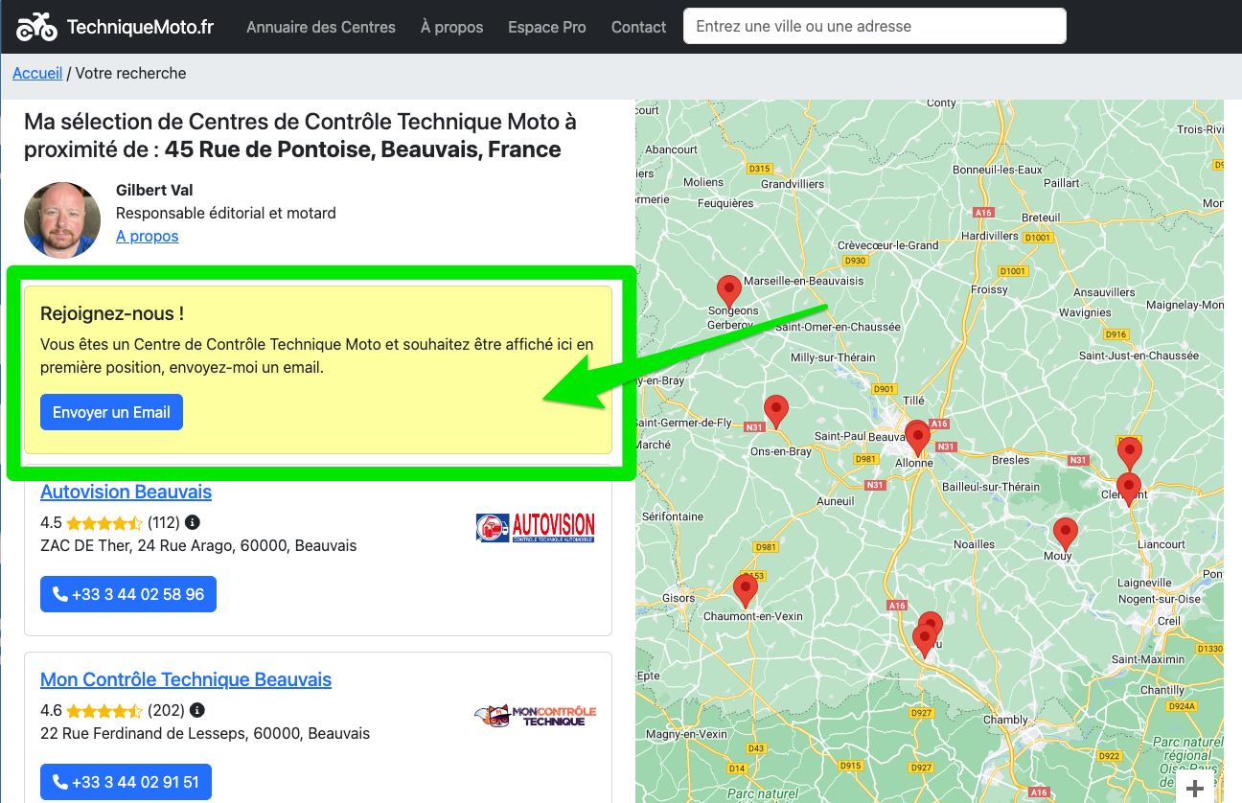Call the number +33 3 44 02 91 51
Image resolution: width=1242 pixels, height=803 pixels.
coord(126,782)
